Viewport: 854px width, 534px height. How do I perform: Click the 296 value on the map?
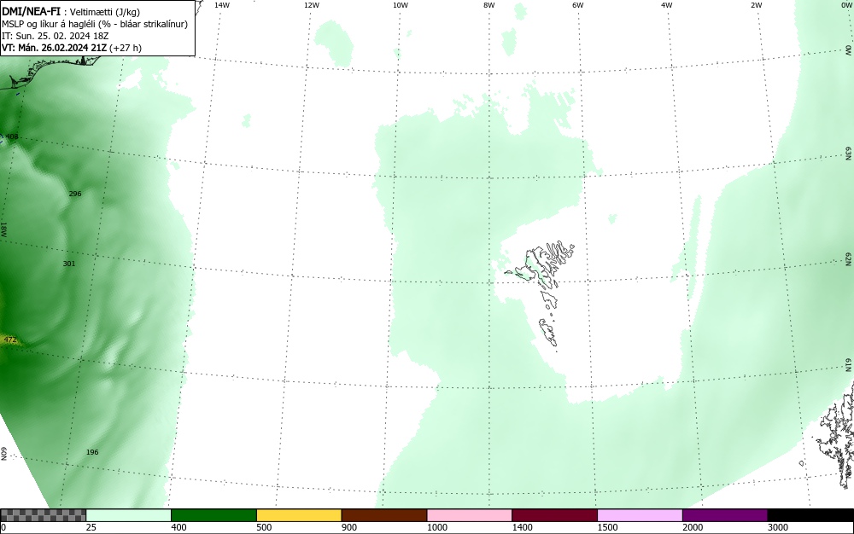[x=75, y=194]
